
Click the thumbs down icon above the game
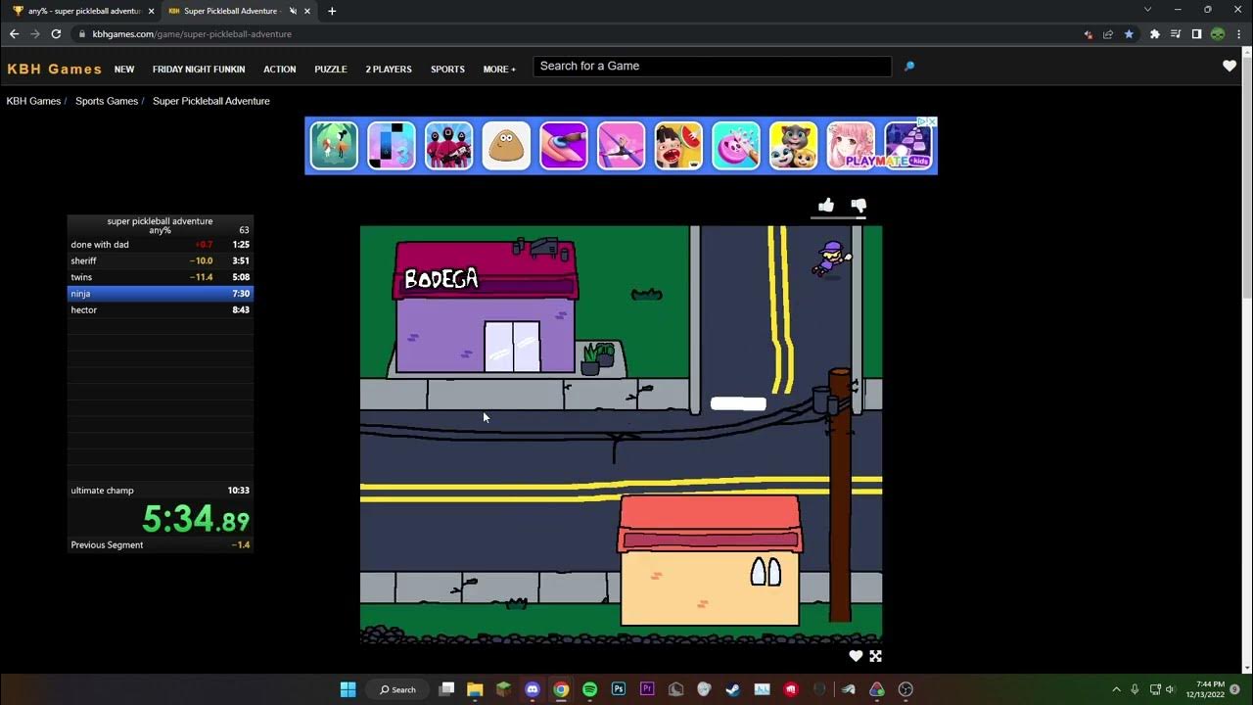pos(859,206)
